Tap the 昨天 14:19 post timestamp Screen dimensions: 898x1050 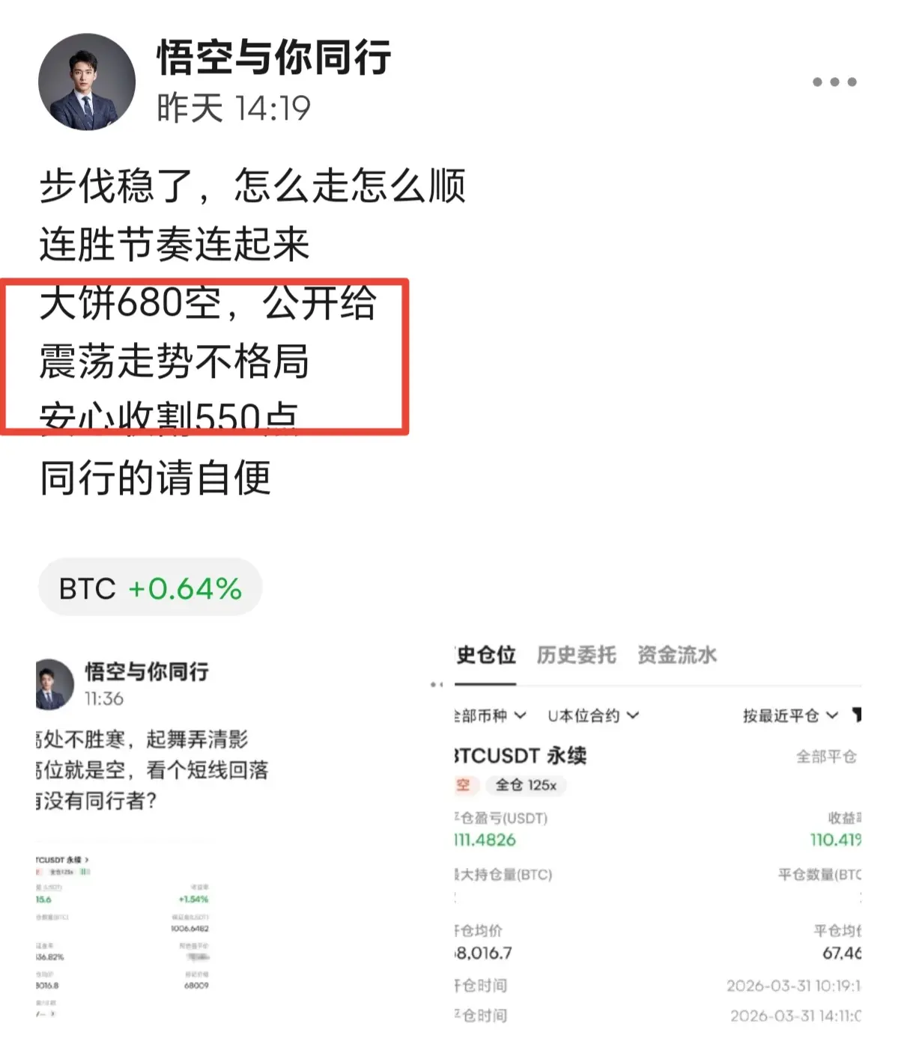click(234, 109)
